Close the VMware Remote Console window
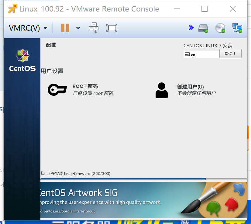 coord(232,9)
